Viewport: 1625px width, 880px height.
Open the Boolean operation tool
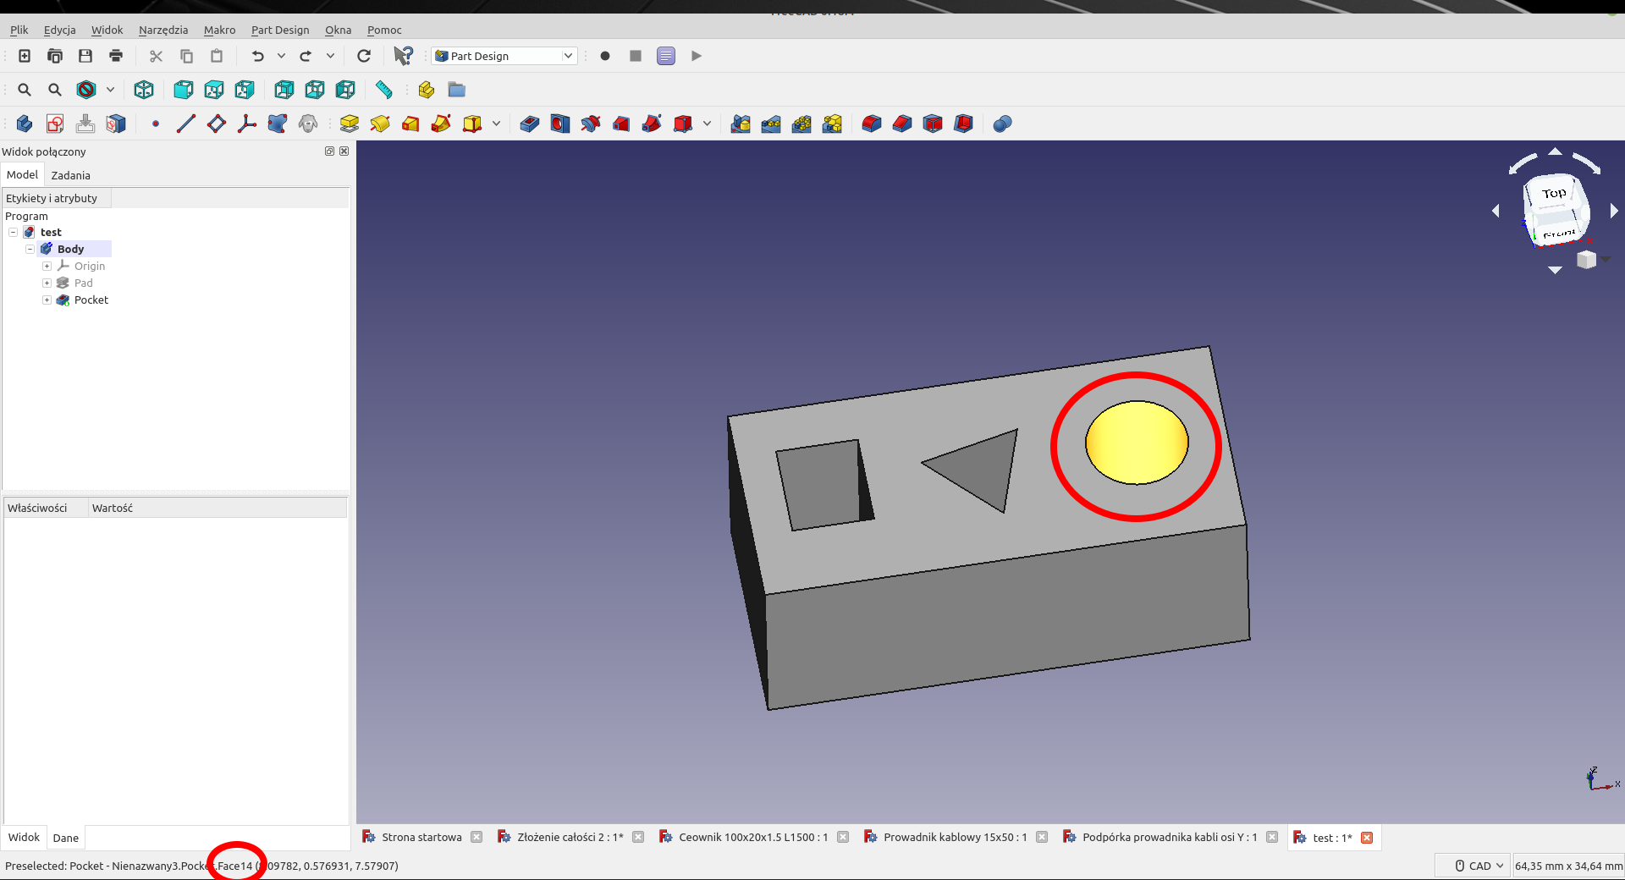1003,124
